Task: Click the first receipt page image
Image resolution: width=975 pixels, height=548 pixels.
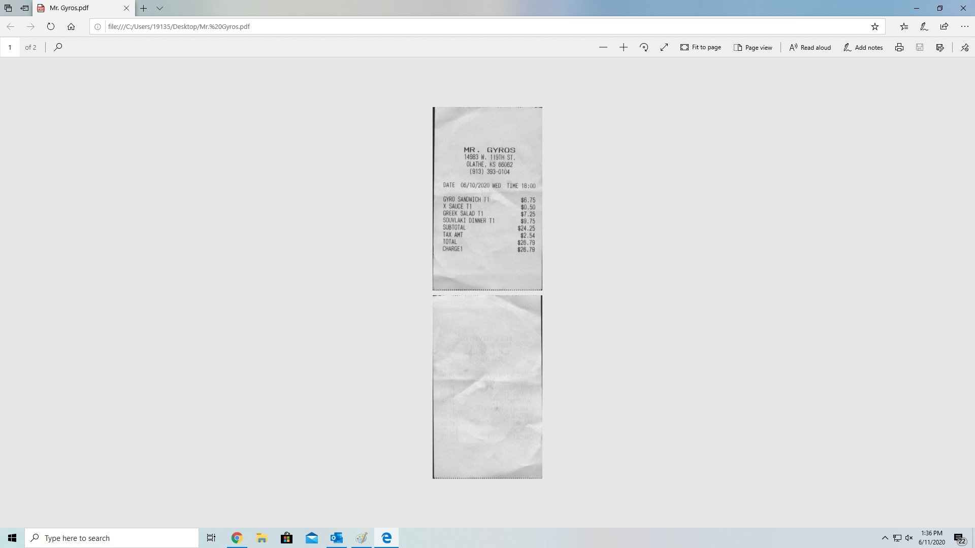Action: click(487, 198)
